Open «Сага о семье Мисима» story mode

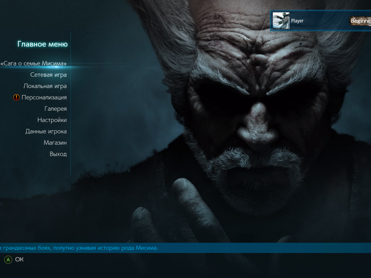[34, 63]
